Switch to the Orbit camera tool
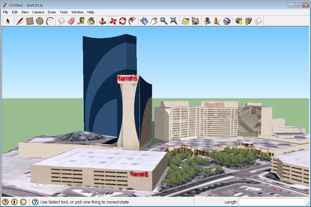311x207 pixels. [x=144, y=21]
